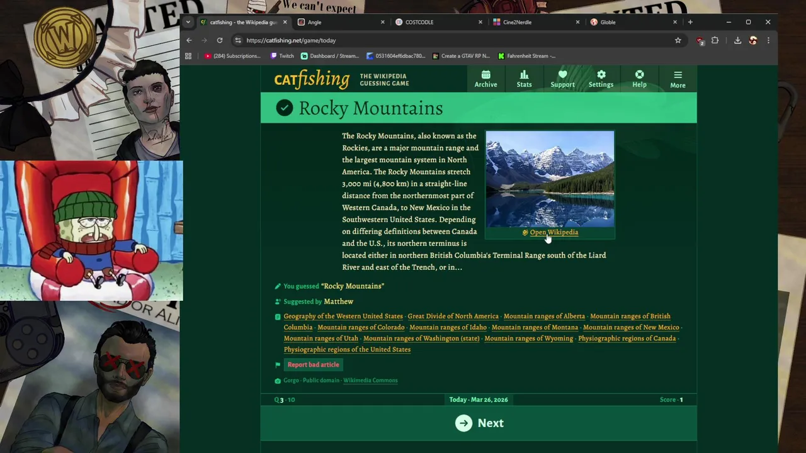Switch to the Cine2Nerdle browser tab

click(x=536, y=22)
